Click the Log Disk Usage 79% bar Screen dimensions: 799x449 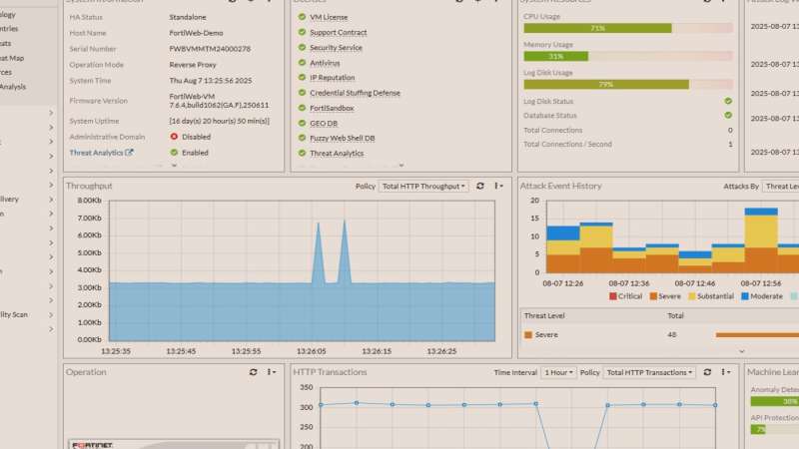click(x=628, y=85)
